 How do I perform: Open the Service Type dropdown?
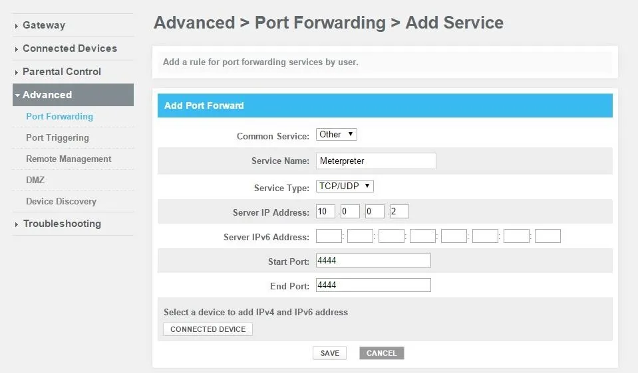point(345,186)
